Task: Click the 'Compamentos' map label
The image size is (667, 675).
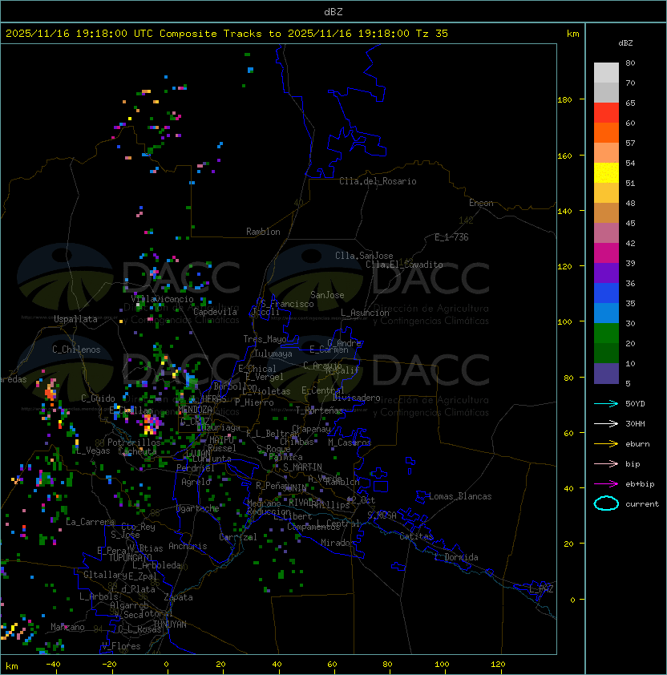Action: tap(313, 527)
